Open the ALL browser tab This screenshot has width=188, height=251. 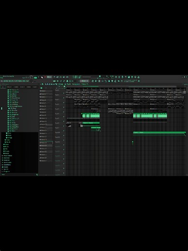(x=3, y=87)
